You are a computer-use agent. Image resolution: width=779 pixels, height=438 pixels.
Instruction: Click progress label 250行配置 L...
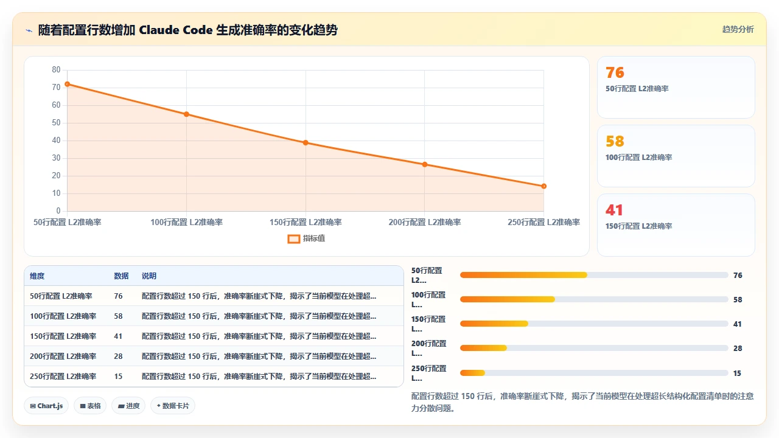pyautogui.click(x=429, y=373)
